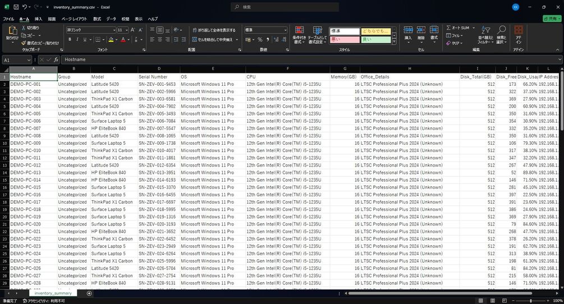
Task: Add new sheet plus button
Action: point(89,293)
